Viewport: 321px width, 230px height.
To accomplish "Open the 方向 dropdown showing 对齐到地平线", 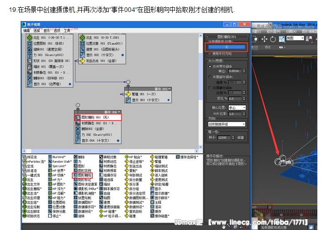I will [226, 124].
